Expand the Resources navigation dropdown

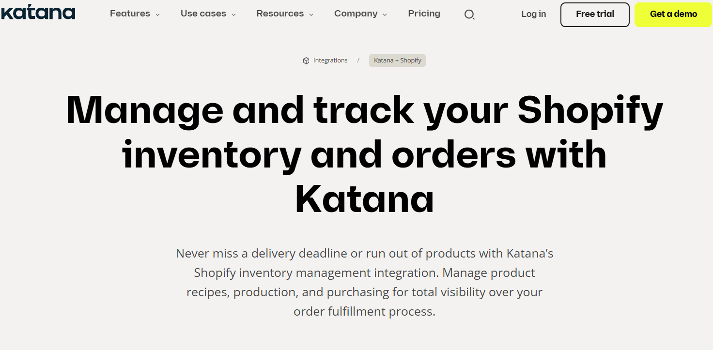coord(284,14)
